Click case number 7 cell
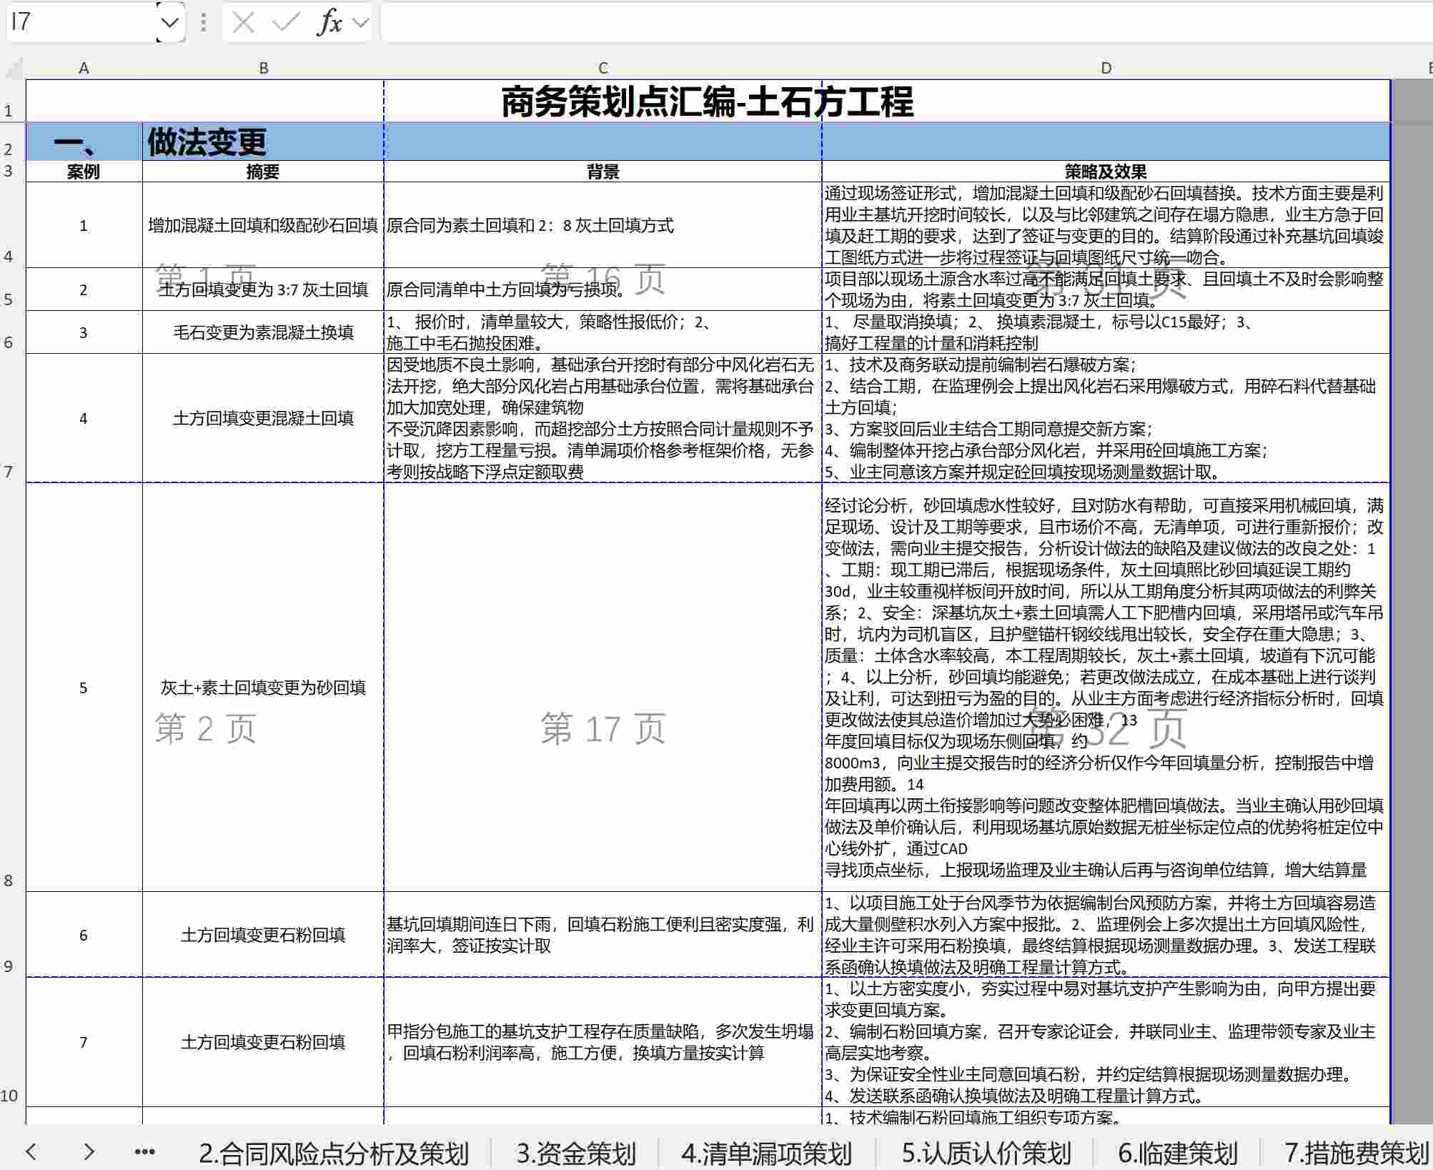 (84, 1042)
